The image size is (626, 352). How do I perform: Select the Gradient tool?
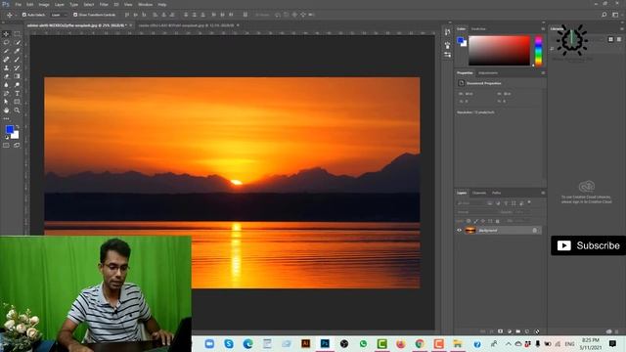coord(17,76)
